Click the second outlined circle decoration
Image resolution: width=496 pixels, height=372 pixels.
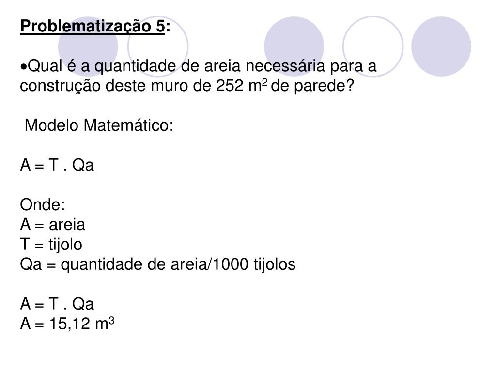point(158,46)
